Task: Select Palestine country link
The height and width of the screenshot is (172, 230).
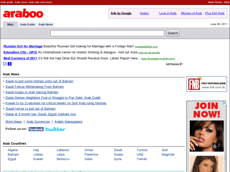Action: tap(91, 155)
